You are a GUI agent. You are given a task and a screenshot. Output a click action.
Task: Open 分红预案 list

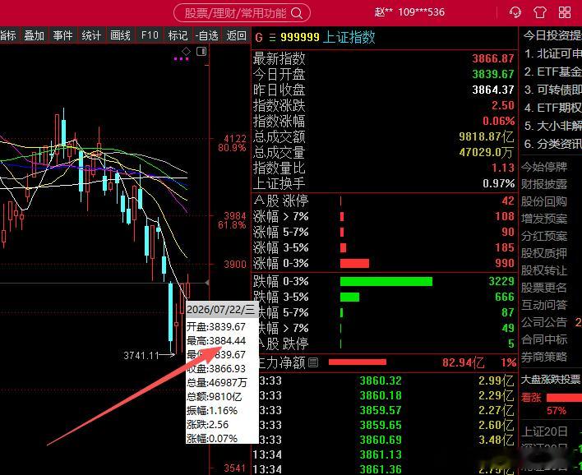coord(544,236)
